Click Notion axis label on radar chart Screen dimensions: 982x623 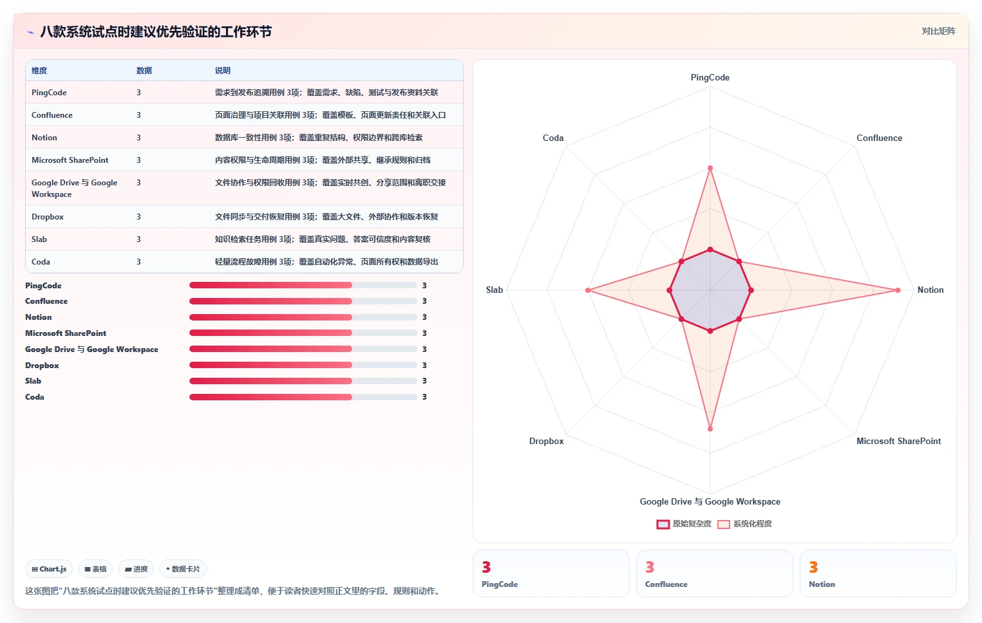[930, 290]
